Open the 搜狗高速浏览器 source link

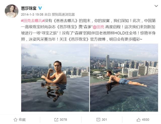coord(63,15)
